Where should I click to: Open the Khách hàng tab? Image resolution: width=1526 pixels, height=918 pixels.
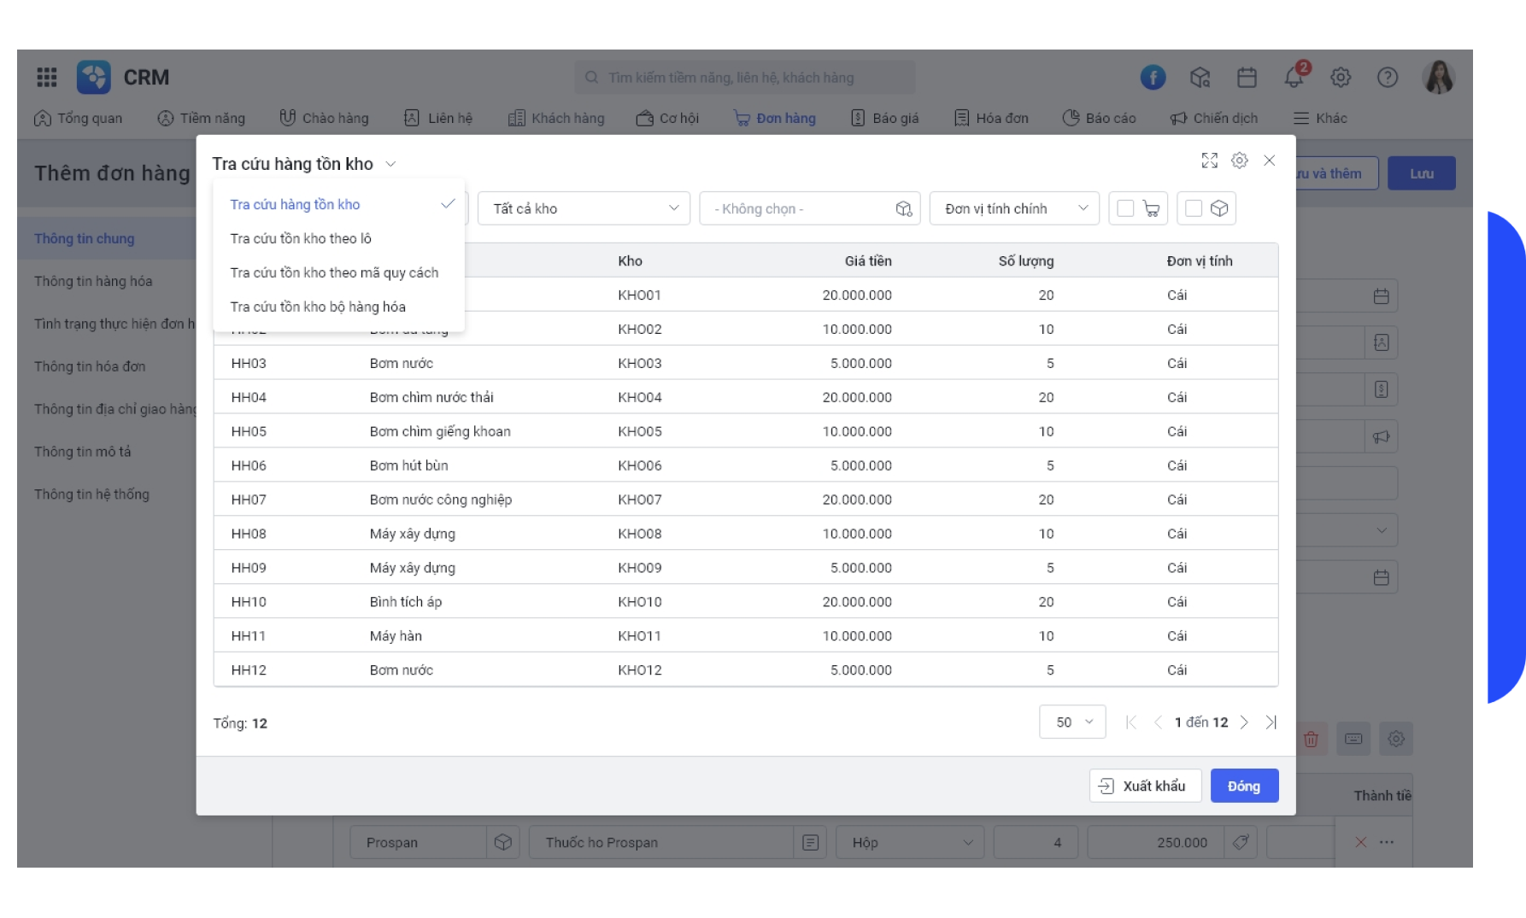(556, 119)
